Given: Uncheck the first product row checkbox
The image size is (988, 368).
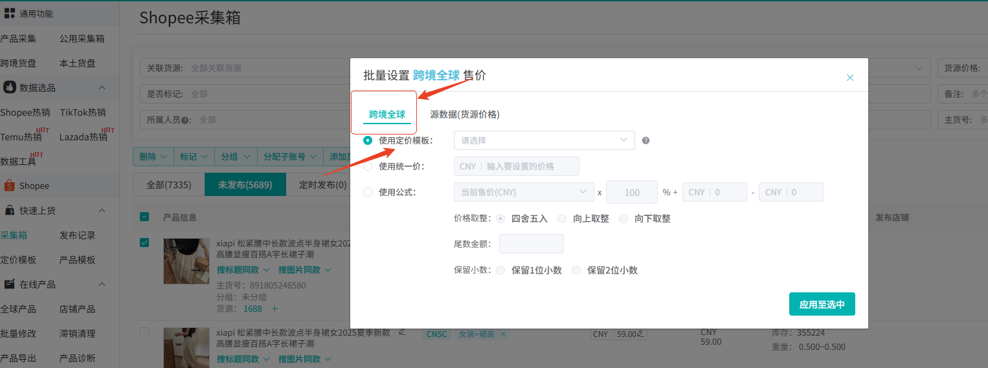Looking at the screenshot, I should coord(144,243).
